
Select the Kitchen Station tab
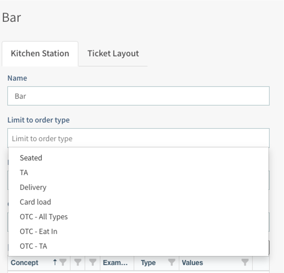pos(40,54)
